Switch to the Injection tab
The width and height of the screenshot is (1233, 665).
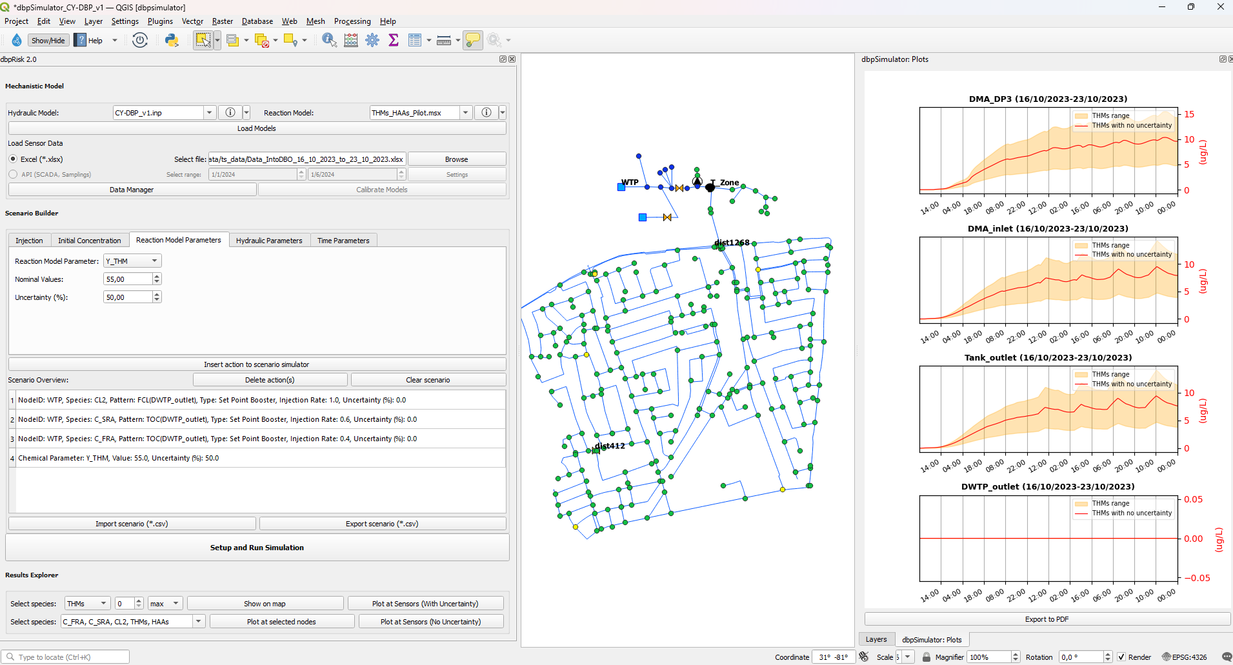pos(29,241)
